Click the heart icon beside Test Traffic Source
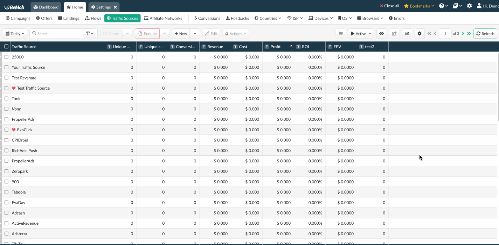The height and width of the screenshot is (245, 499). [x=14, y=88]
